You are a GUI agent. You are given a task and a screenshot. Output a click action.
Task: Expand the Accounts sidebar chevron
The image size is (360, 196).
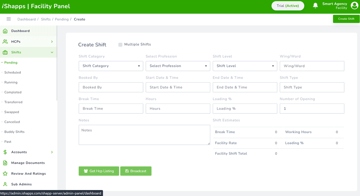pyautogui.click(x=52, y=152)
